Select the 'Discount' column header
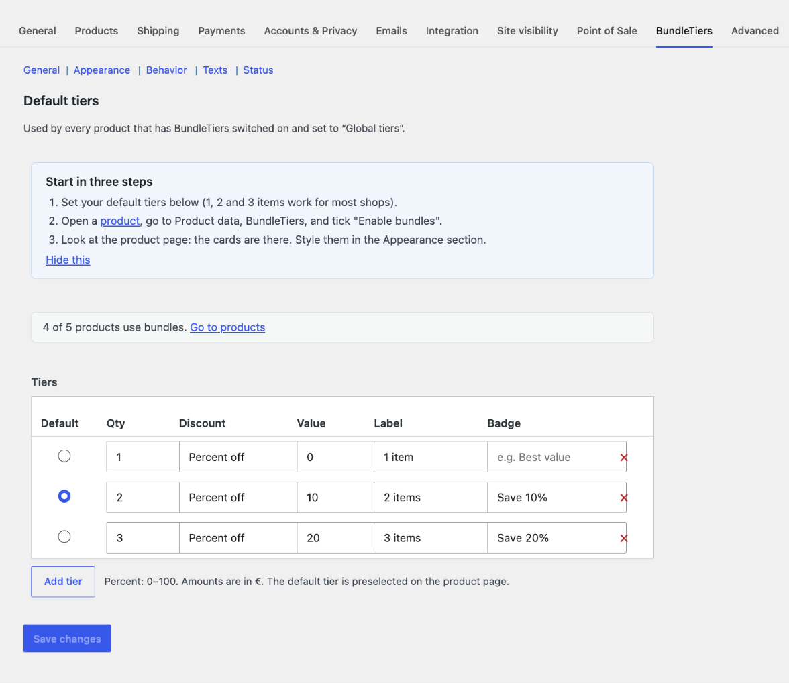Viewport: 789px width, 683px height. click(x=203, y=423)
